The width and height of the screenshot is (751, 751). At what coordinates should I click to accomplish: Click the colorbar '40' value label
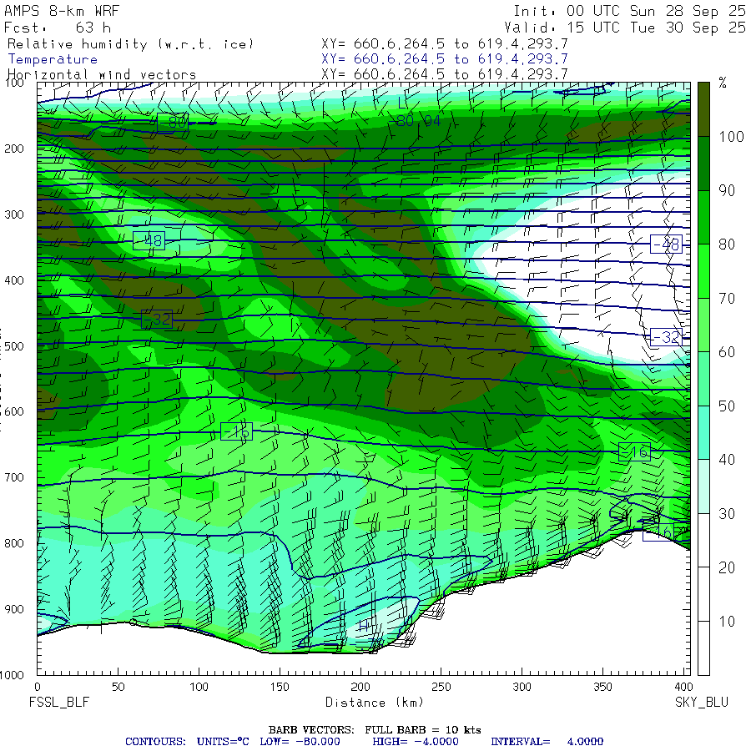727,460
